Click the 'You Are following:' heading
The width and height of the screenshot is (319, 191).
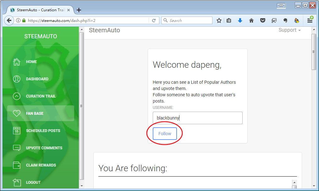coord(133,168)
